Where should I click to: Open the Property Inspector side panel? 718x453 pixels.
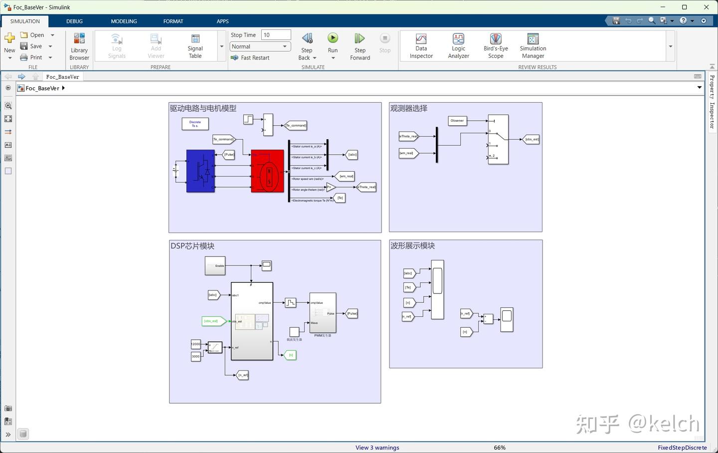coord(712,101)
